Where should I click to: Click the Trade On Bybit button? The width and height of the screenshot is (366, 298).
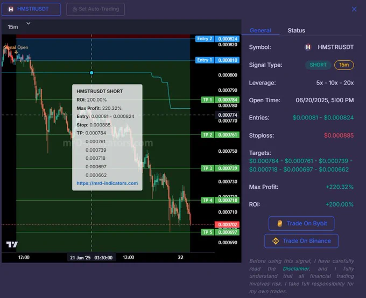pos(301,224)
